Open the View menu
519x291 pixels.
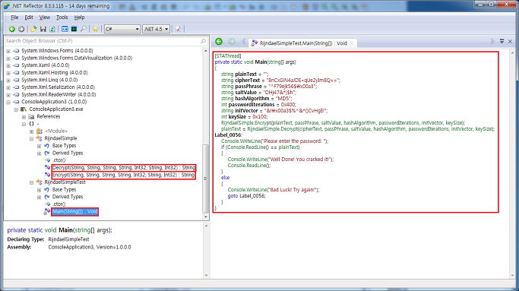pyautogui.click(x=44, y=17)
